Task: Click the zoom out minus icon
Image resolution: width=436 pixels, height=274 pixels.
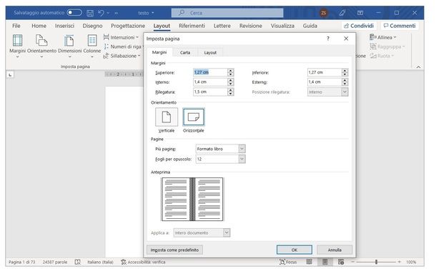Action: tap(353, 262)
